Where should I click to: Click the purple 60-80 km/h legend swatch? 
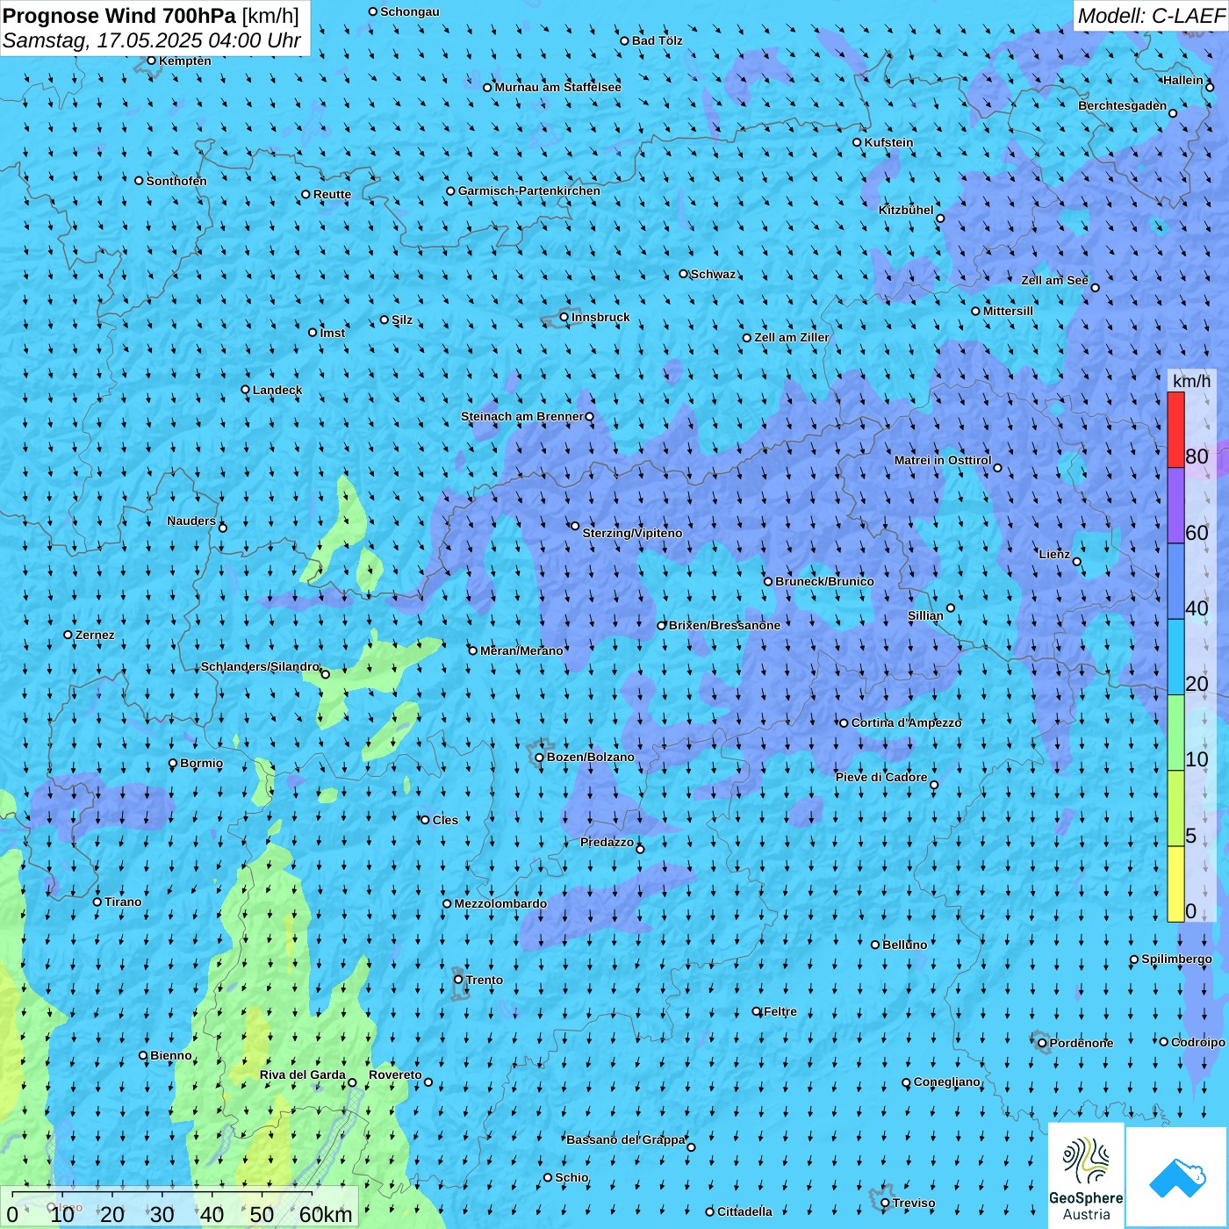pos(1175,505)
